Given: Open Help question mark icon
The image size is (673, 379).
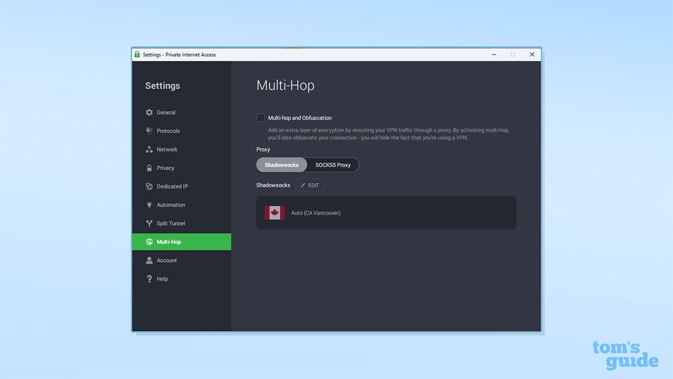Looking at the screenshot, I should (149, 279).
